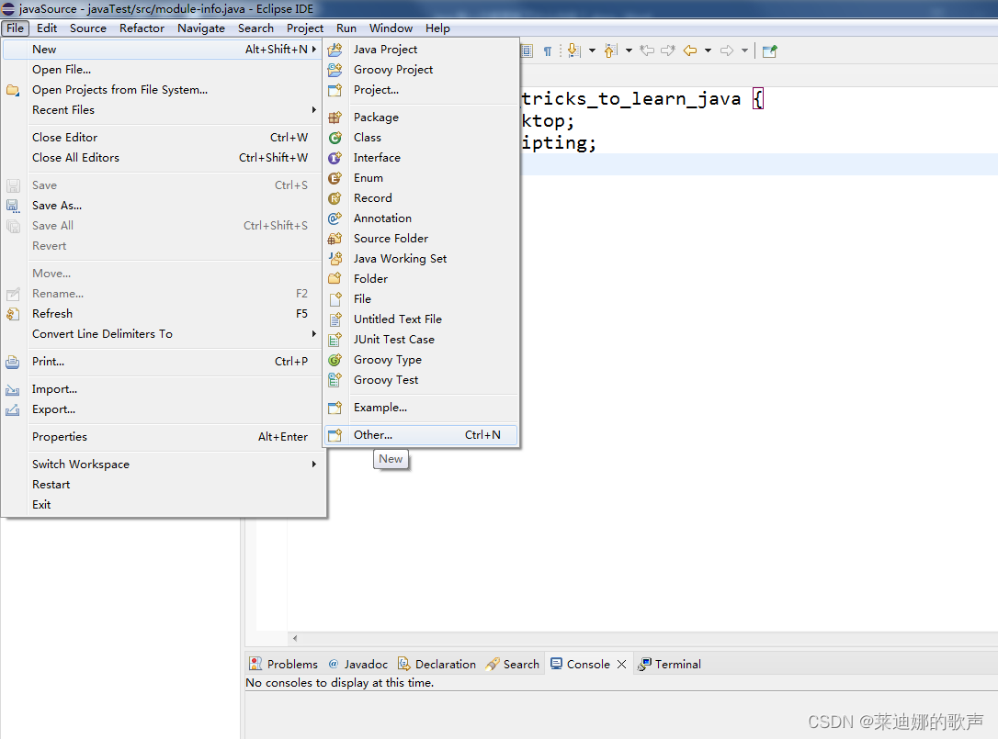Select Project... in New submenu
Image resolution: width=998 pixels, height=739 pixels.
point(422,90)
